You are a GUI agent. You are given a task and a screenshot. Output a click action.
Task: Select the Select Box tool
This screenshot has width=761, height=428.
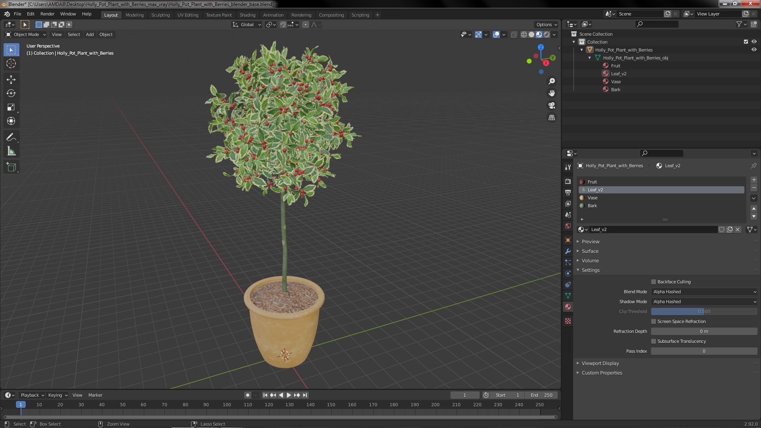[11, 50]
